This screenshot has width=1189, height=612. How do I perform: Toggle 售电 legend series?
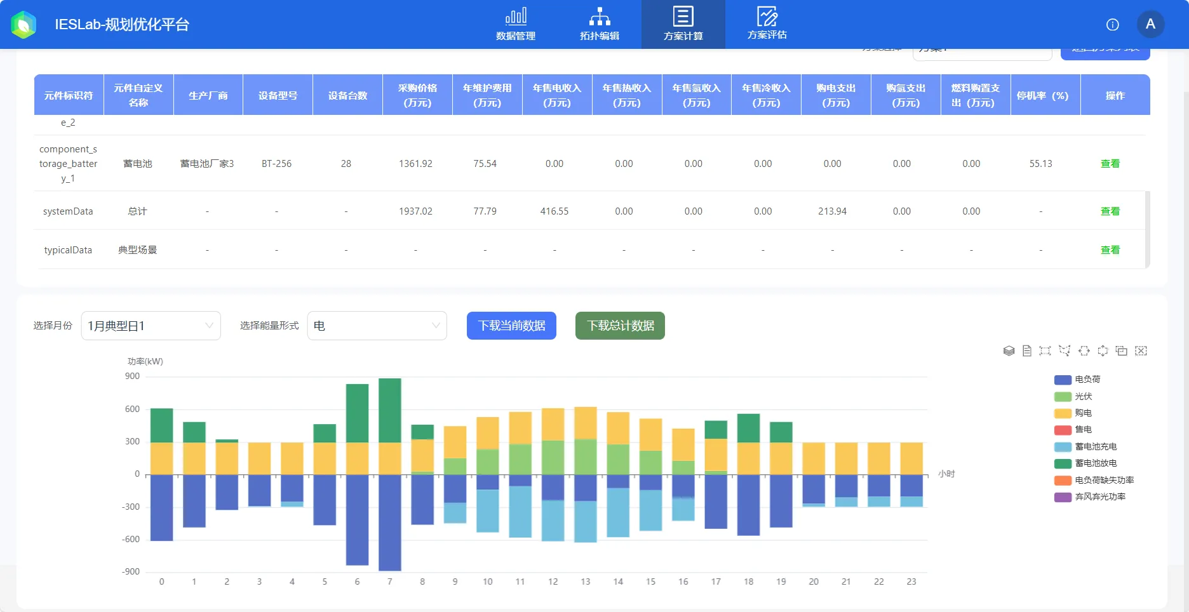click(x=1073, y=430)
